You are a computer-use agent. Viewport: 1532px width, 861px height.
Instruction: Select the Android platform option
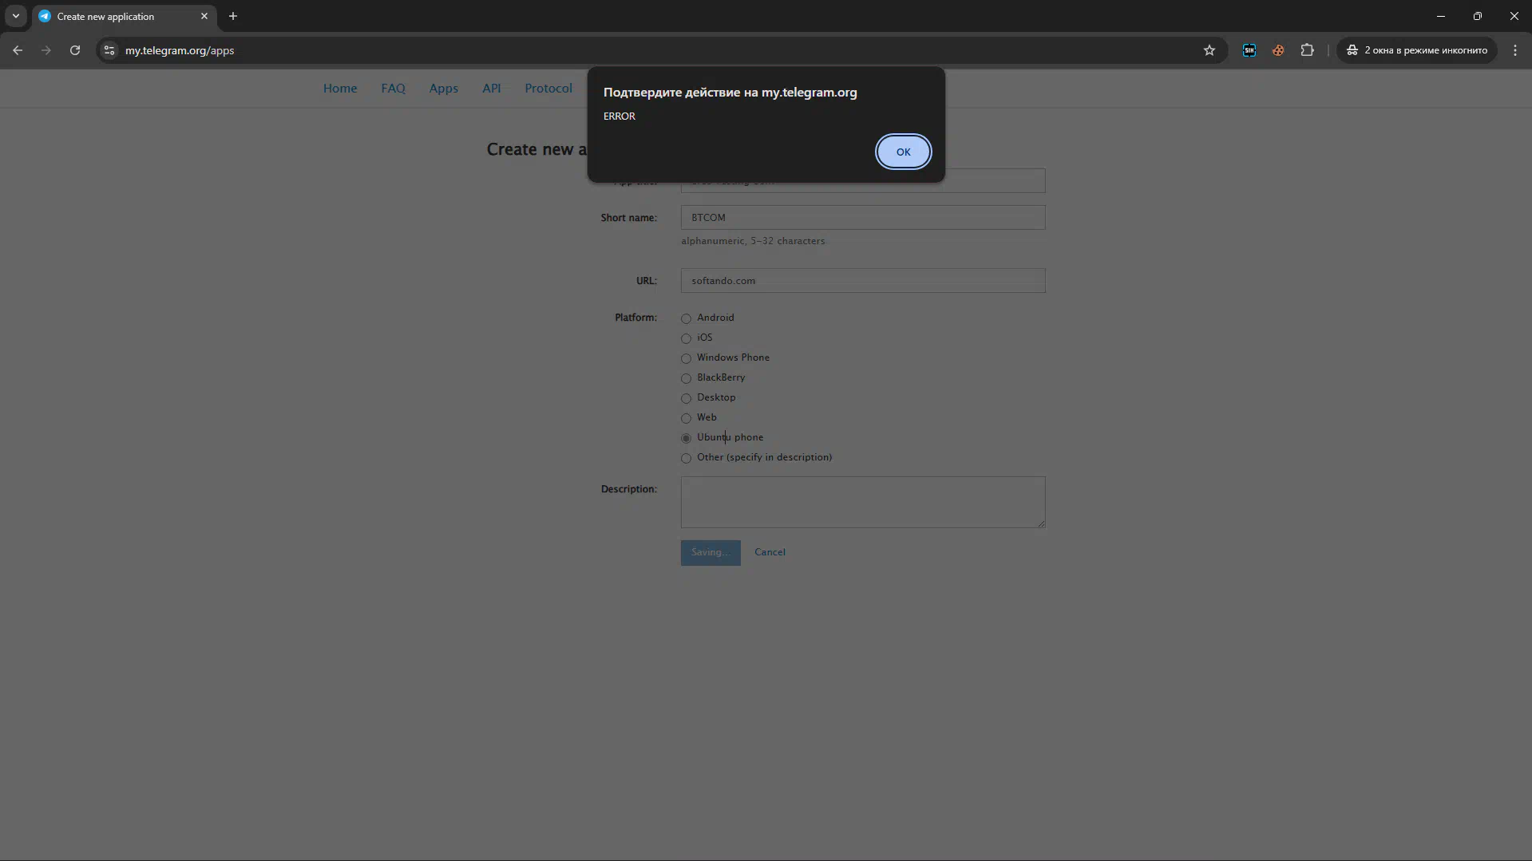(x=686, y=318)
